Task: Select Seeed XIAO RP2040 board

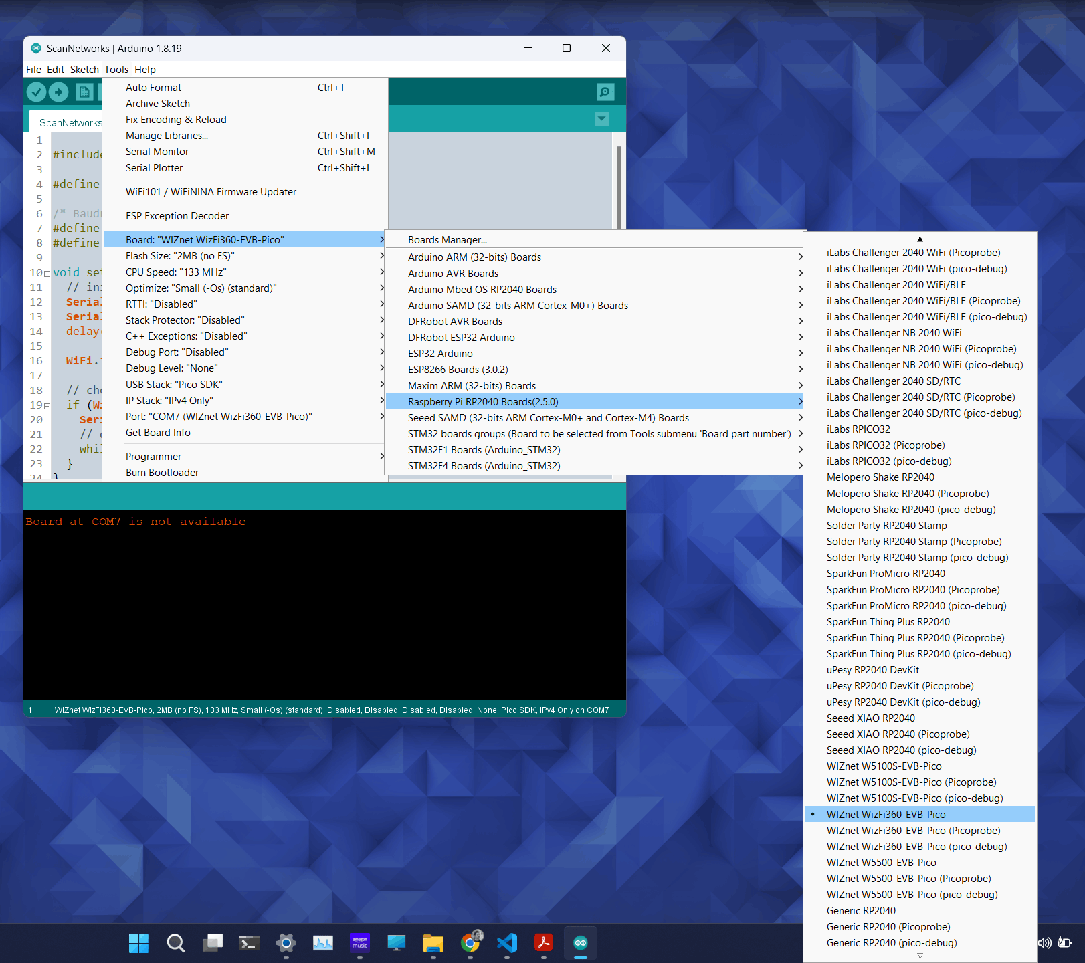Action: coord(920,718)
